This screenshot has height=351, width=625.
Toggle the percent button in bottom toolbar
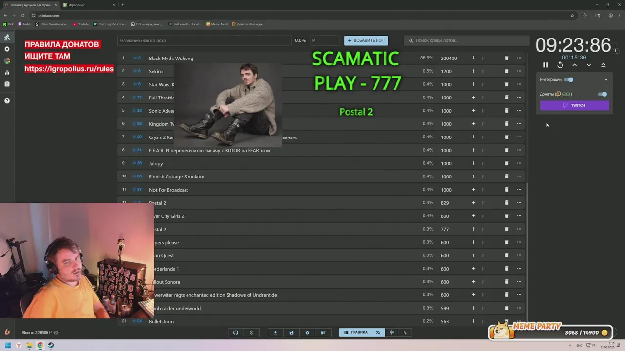(378, 333)
